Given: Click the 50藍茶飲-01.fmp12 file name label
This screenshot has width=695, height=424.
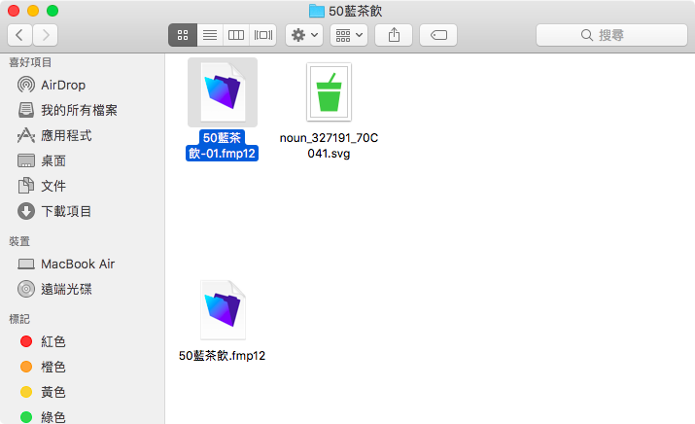Looking at the screenshot, I should tap(222, 146).
